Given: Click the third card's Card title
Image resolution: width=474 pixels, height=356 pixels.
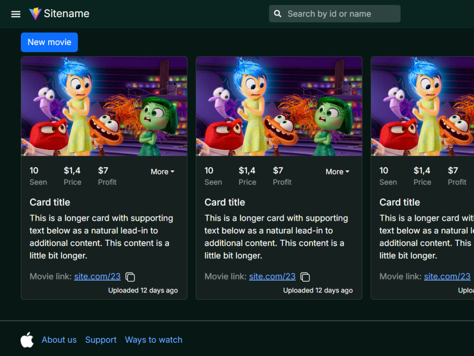Looking at the screenshot, I should coord(400,202).
